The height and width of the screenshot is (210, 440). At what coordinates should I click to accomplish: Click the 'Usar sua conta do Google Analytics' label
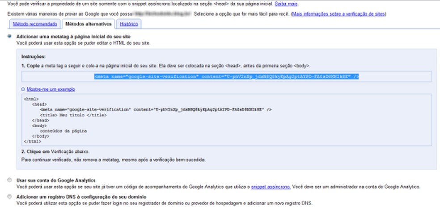tap(56, 180)
